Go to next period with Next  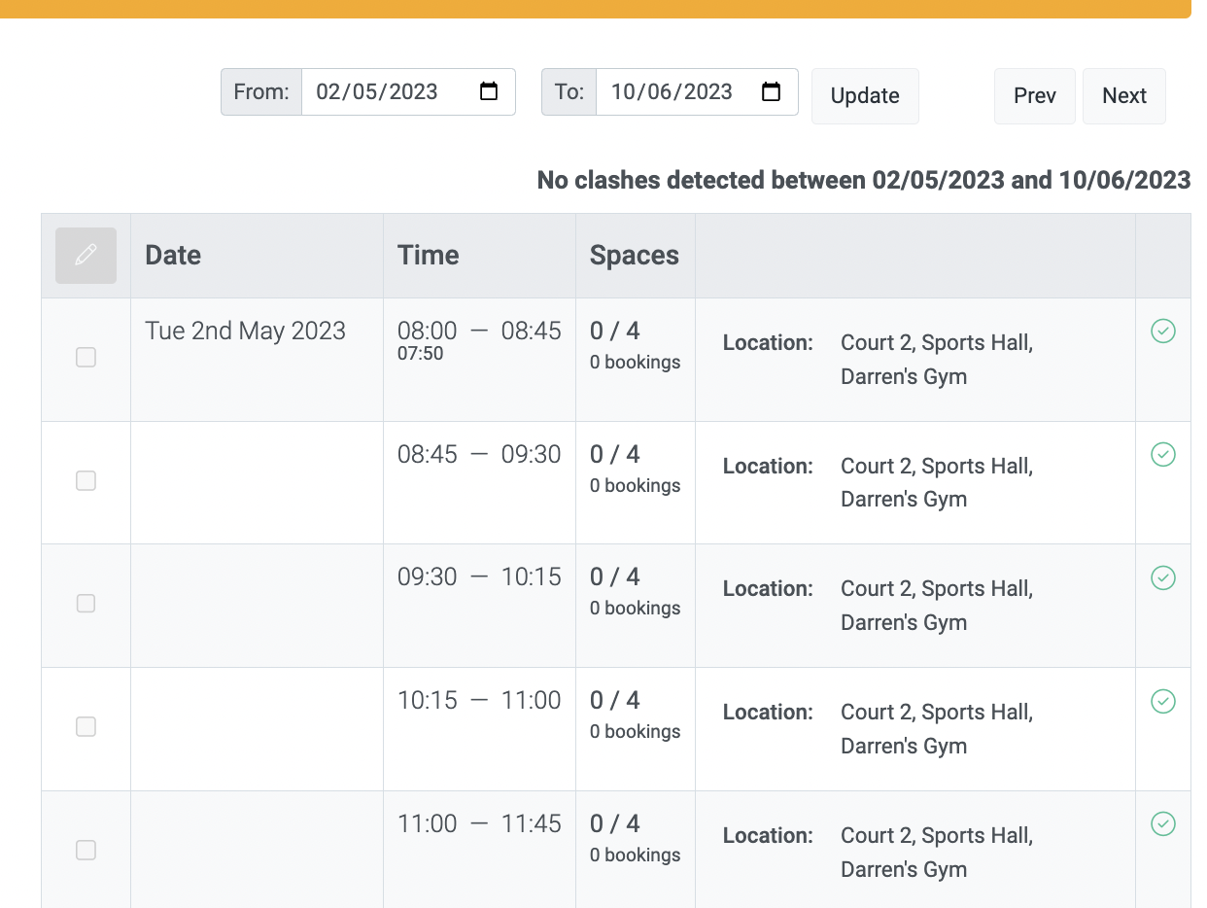click(1124, 95)
